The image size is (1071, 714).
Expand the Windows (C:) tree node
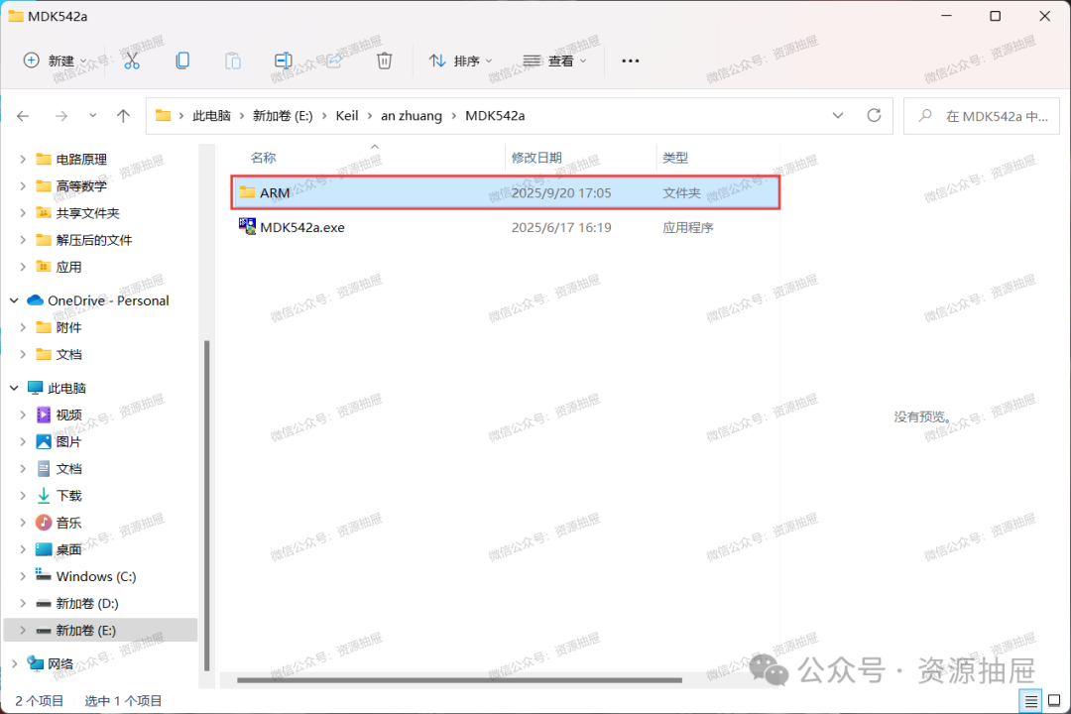pos(23,577)
